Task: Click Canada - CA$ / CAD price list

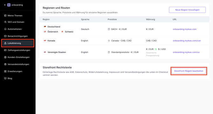Action: coord(121,41)
